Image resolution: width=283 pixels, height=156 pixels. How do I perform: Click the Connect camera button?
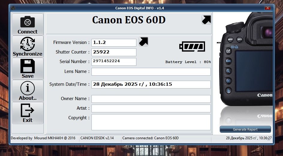point(28,24)
